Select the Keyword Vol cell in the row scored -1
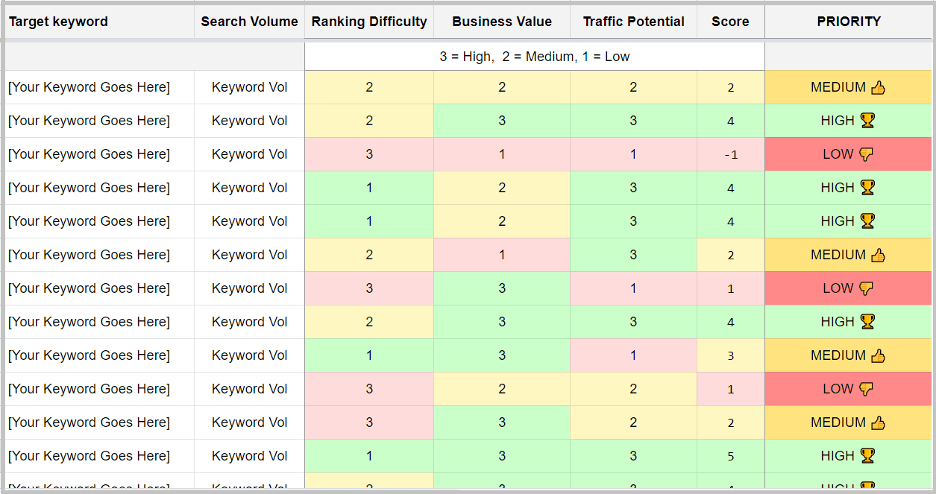The image size is (936, 494). [x=250, y=154]
